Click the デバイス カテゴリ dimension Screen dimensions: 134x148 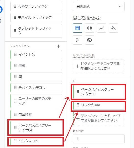point(36,88)
